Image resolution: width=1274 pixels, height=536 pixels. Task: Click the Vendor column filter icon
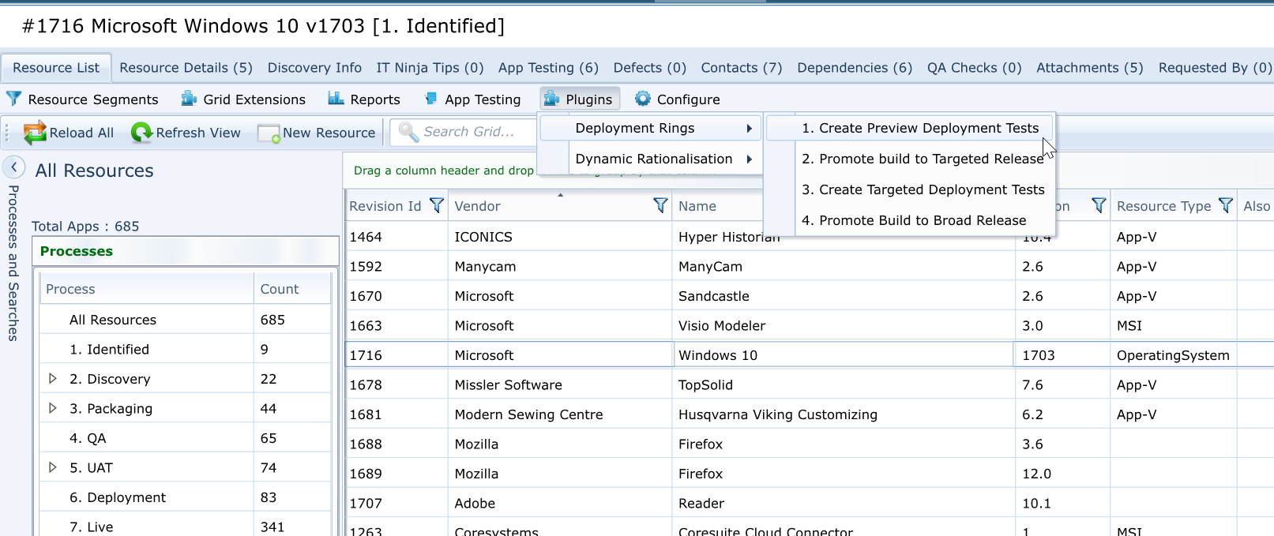(660, 205)
